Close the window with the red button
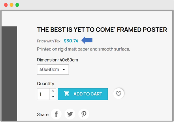Viewport: 174px width, 122px height. tap(6, 5)
